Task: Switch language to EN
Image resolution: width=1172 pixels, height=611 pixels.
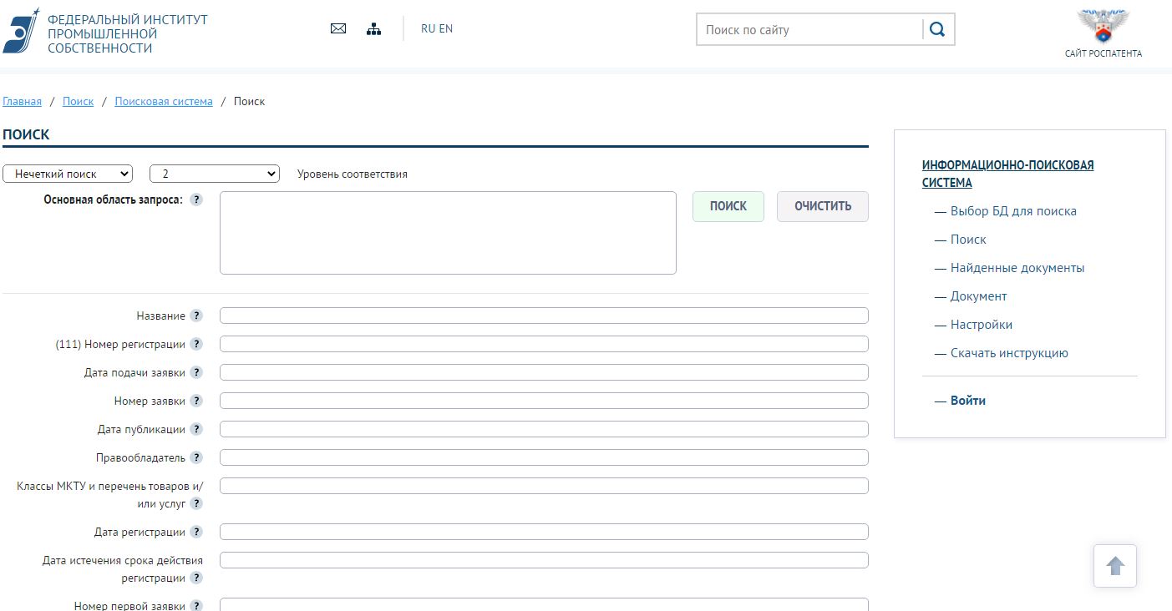Action: pos(446,28)
